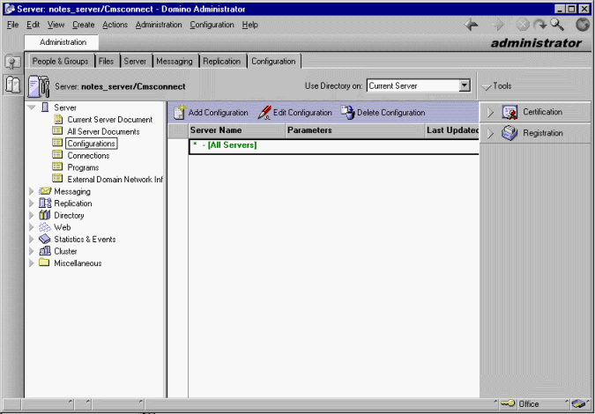Switch to the Messaging tab
The image size is (595, 414).
click(x=175, y=61)
